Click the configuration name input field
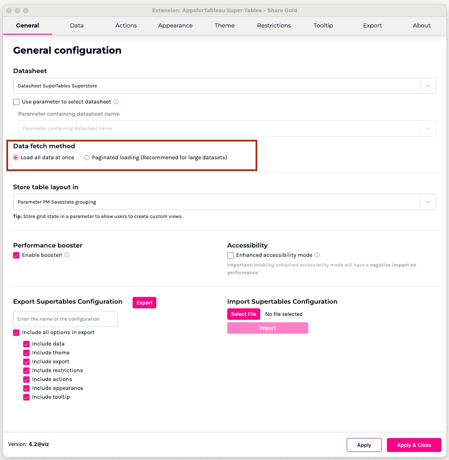 (x=65, y=319)
